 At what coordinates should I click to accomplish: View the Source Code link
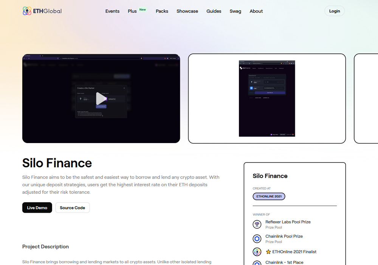coord(72,207)
